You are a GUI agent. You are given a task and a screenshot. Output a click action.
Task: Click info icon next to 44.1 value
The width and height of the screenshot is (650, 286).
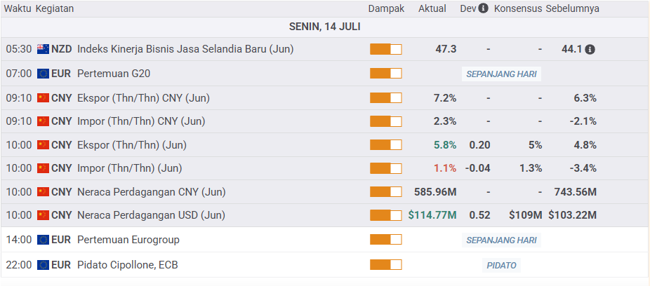(x=590, y=49)
